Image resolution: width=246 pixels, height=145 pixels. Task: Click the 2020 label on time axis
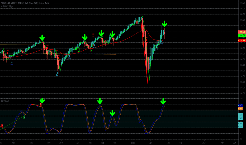coord(133,143)
